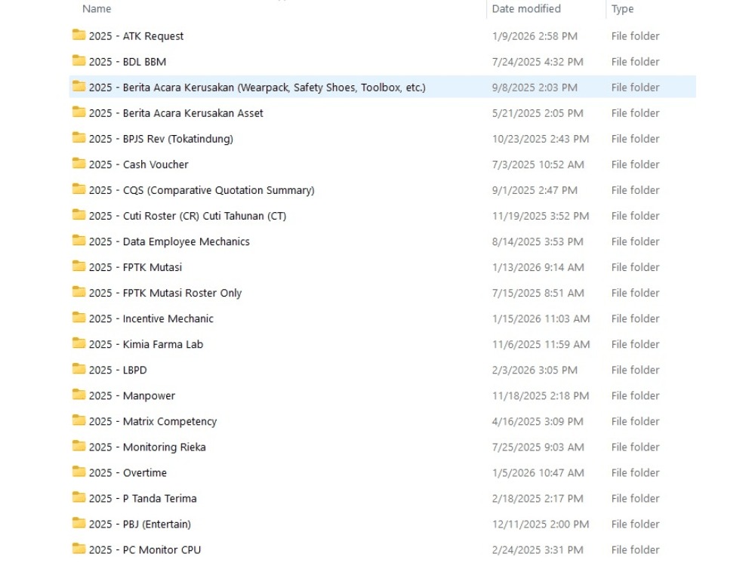Select the '2025 - Overtime' name
This screenshot has height=566, width=755.
pyautogui.click(x=128, y=472)
